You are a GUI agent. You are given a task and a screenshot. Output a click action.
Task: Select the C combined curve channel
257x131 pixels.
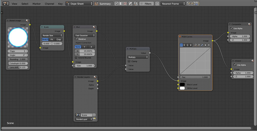[x=181, y=45]
